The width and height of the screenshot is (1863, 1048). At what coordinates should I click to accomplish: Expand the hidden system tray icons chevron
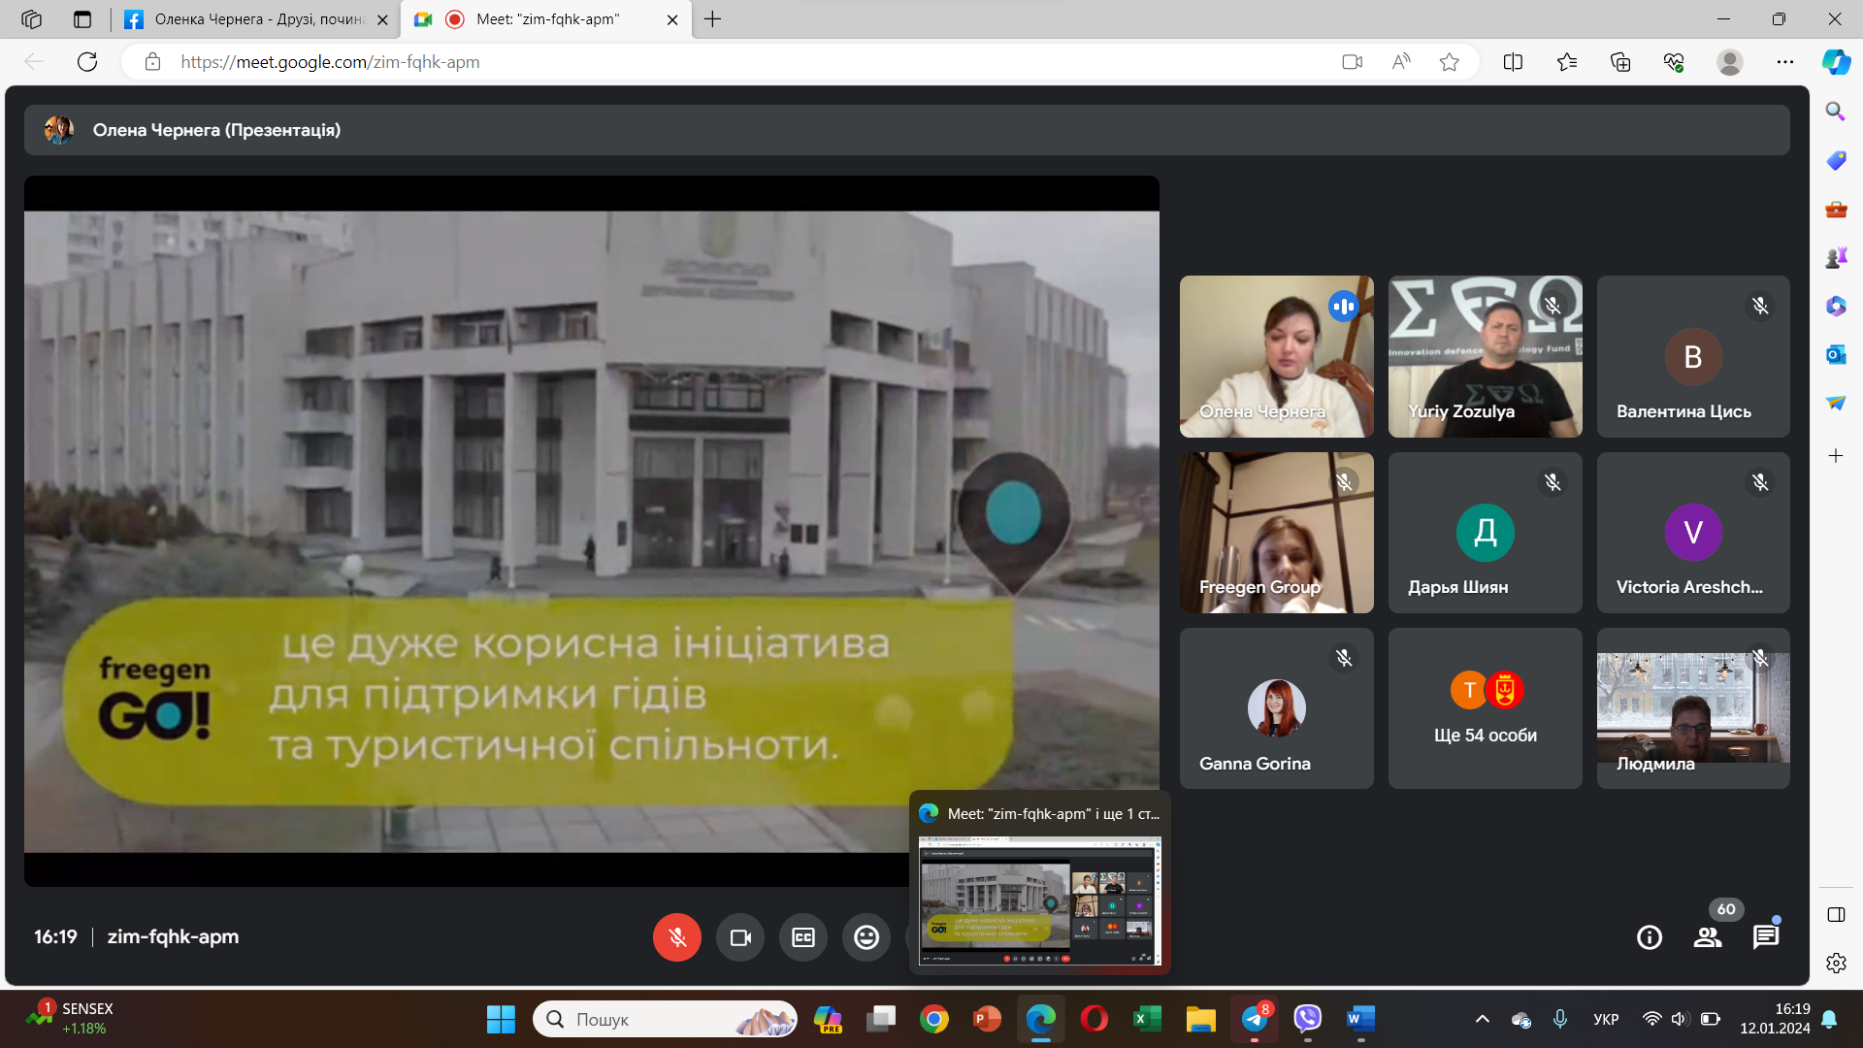[x=1483, y=1019]
